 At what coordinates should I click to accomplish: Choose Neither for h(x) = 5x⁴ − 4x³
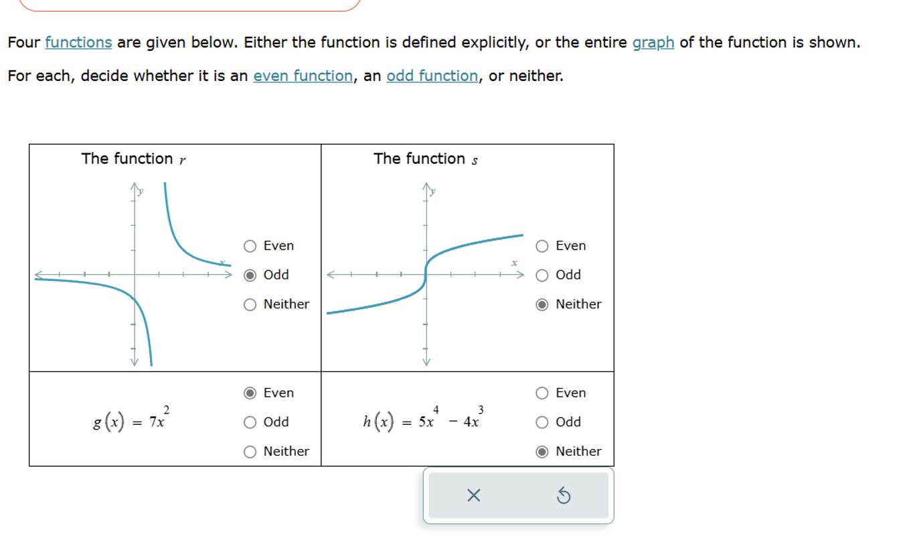[541, 452]
